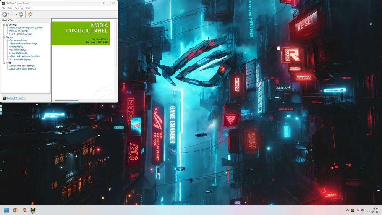Select Adjust desktop size and position
The image size is (382, 215).
(24, 56)
